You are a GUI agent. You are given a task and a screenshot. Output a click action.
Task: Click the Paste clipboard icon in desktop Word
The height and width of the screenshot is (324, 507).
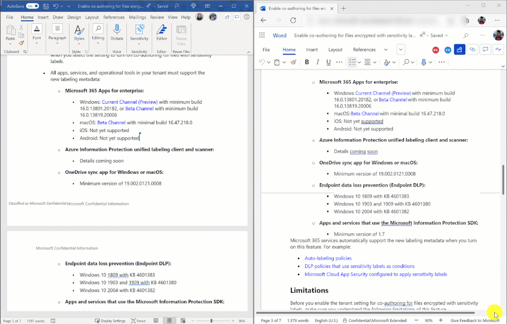10,30
